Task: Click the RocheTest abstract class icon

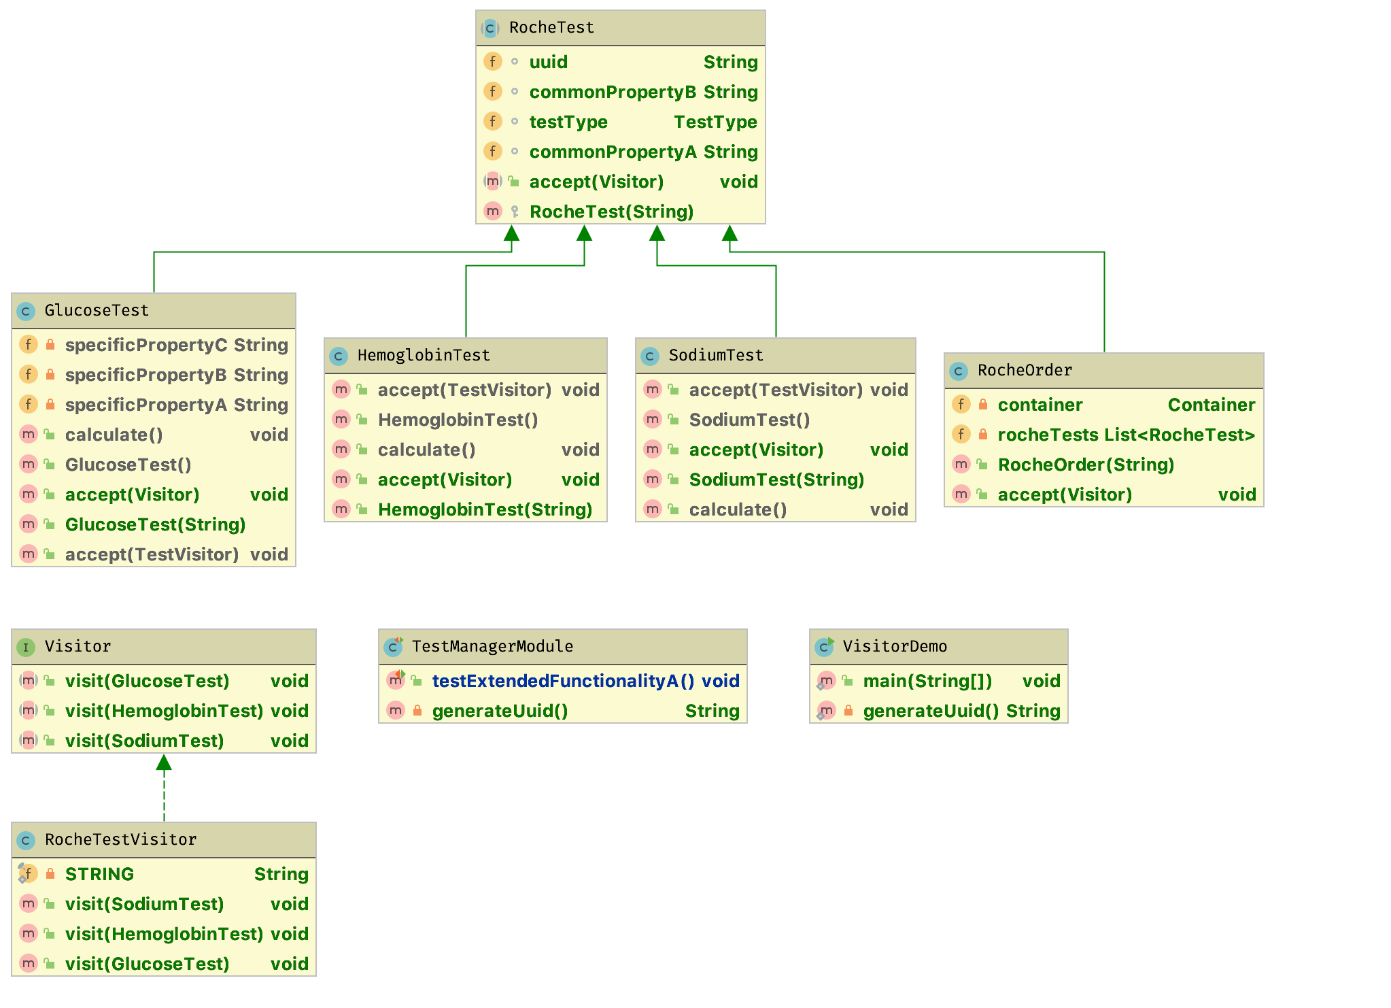Action: tap(490, 29)
